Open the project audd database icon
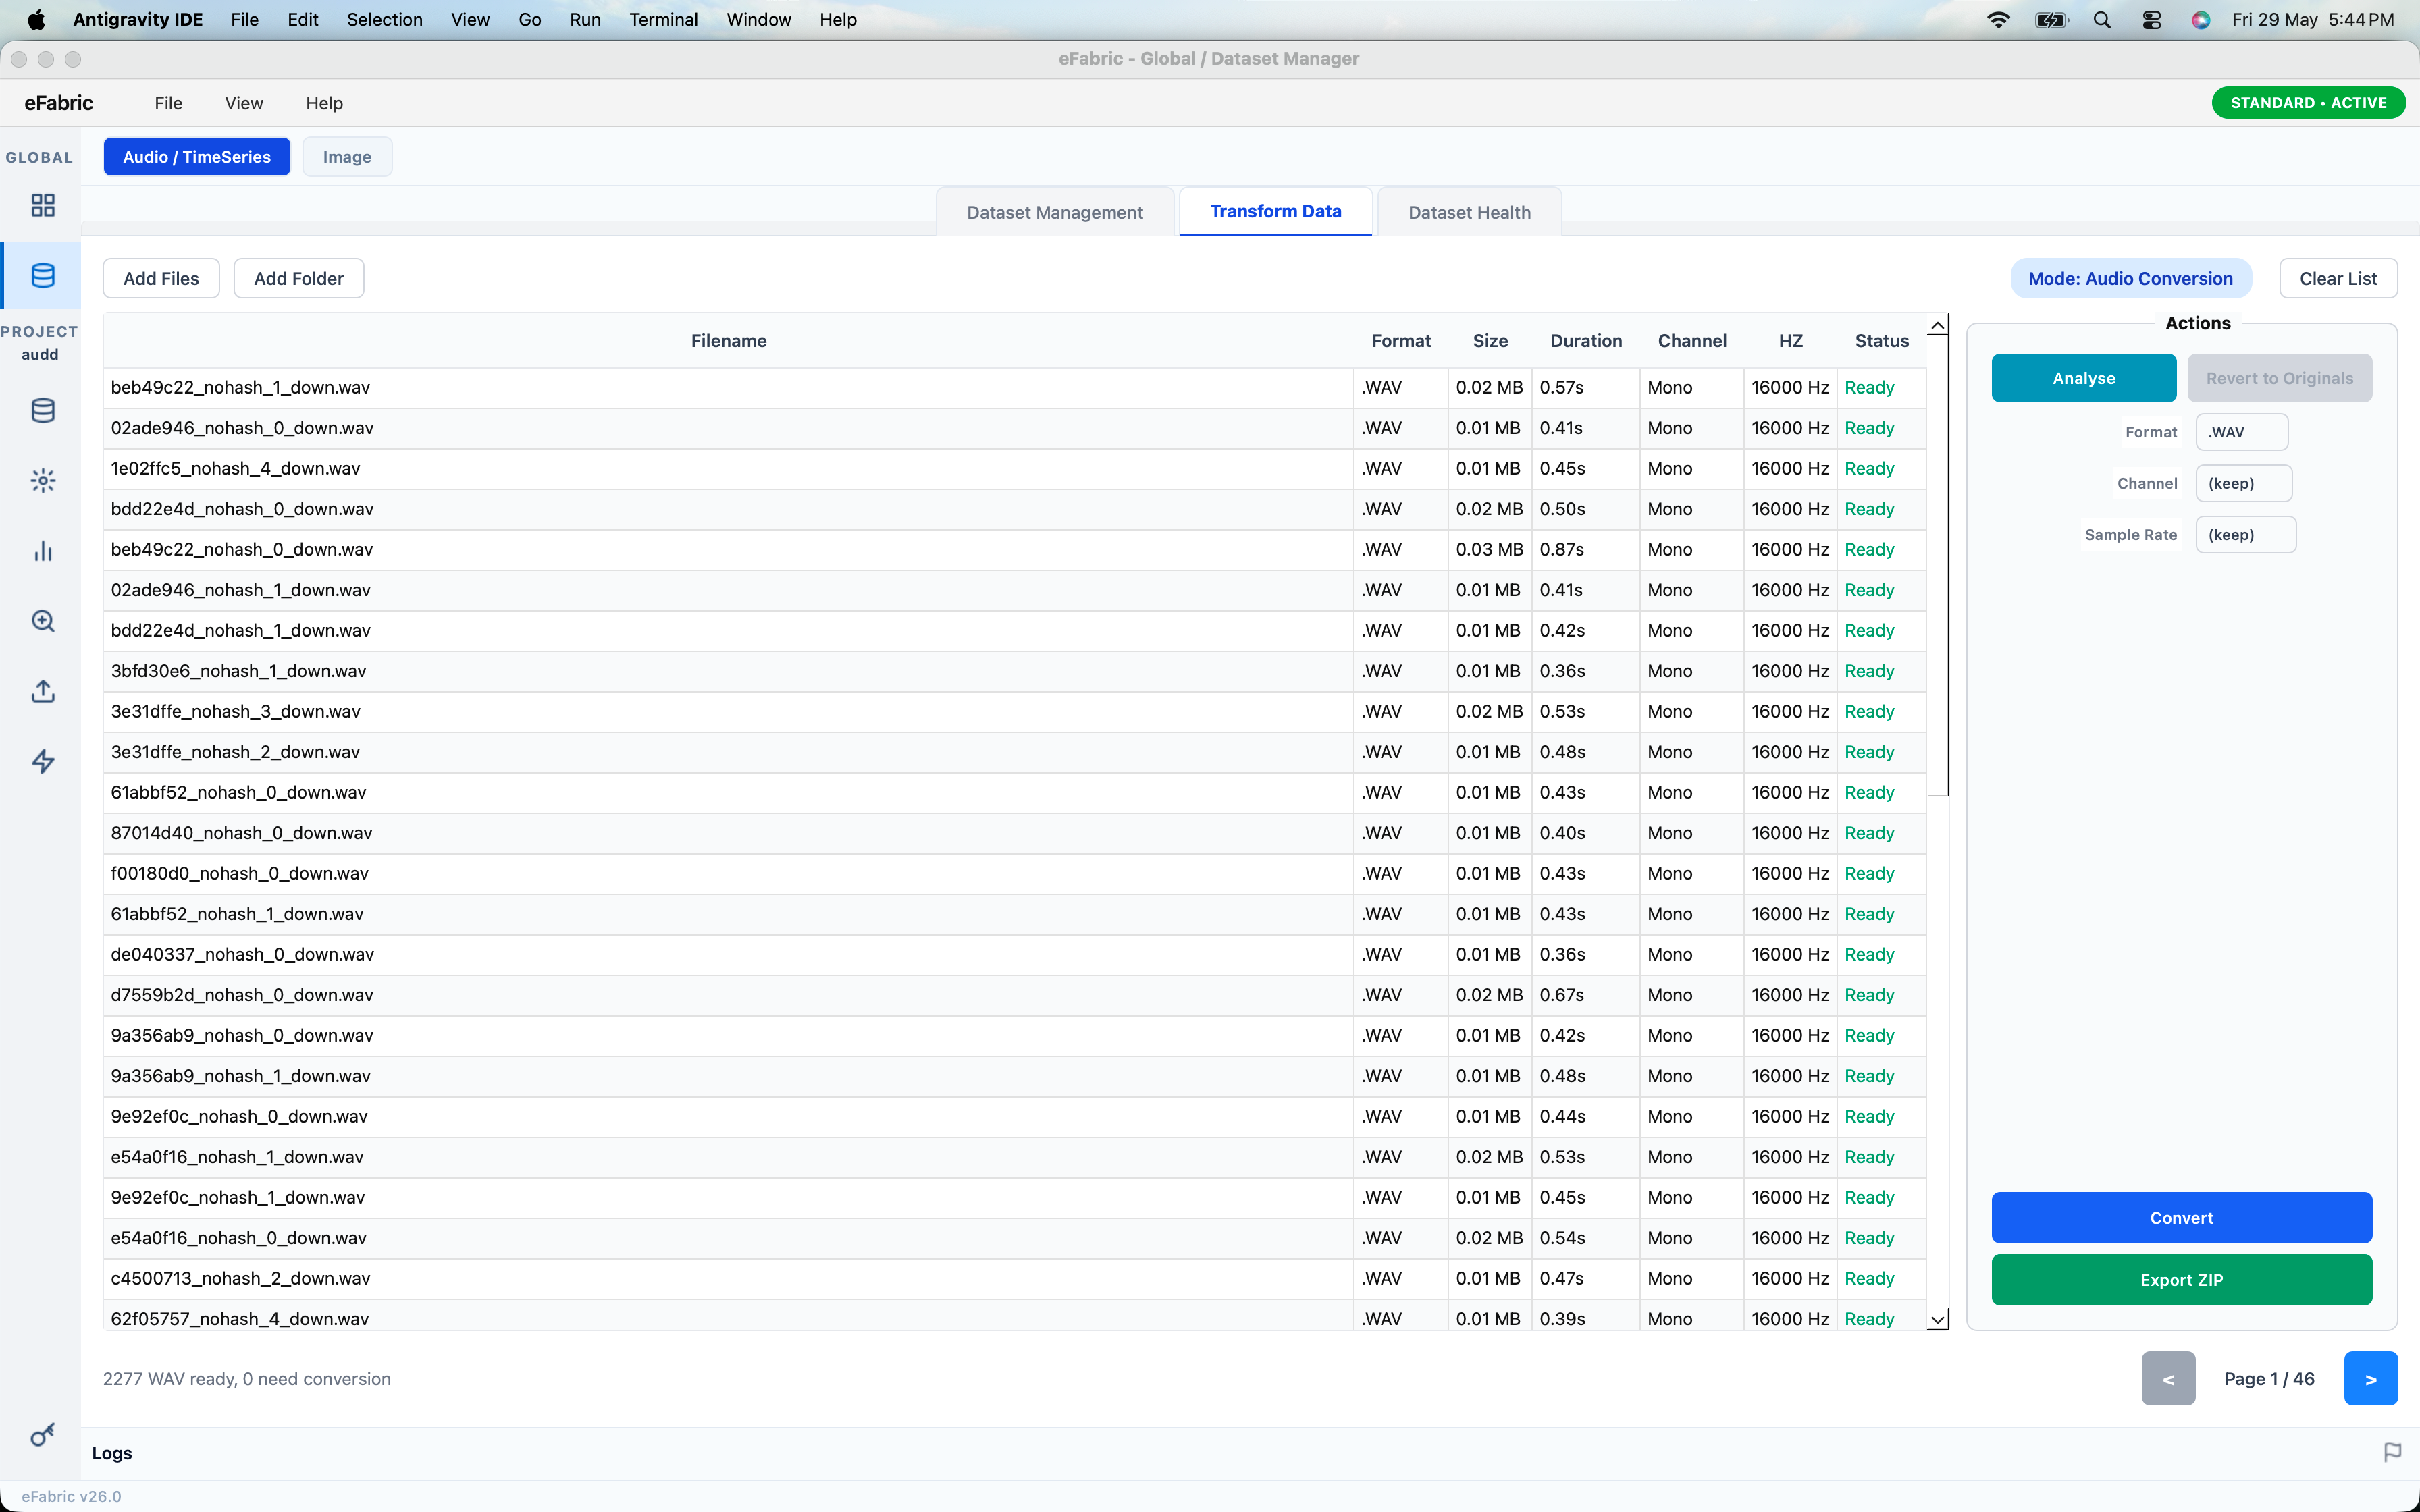Viewport: 2420px width, 1512px height. coord(42,410)
